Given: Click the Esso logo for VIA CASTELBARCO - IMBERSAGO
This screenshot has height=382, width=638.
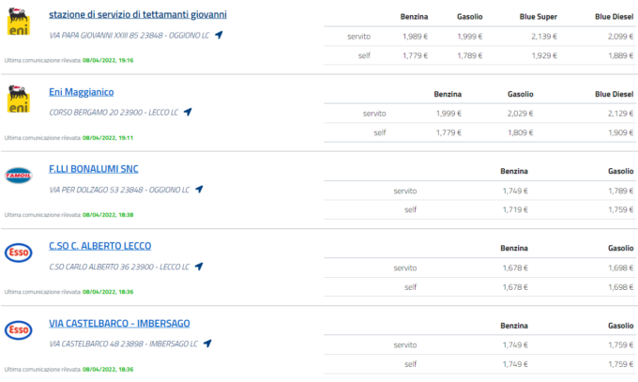Looking at the screenshot, I should click(x=18, y=329).
